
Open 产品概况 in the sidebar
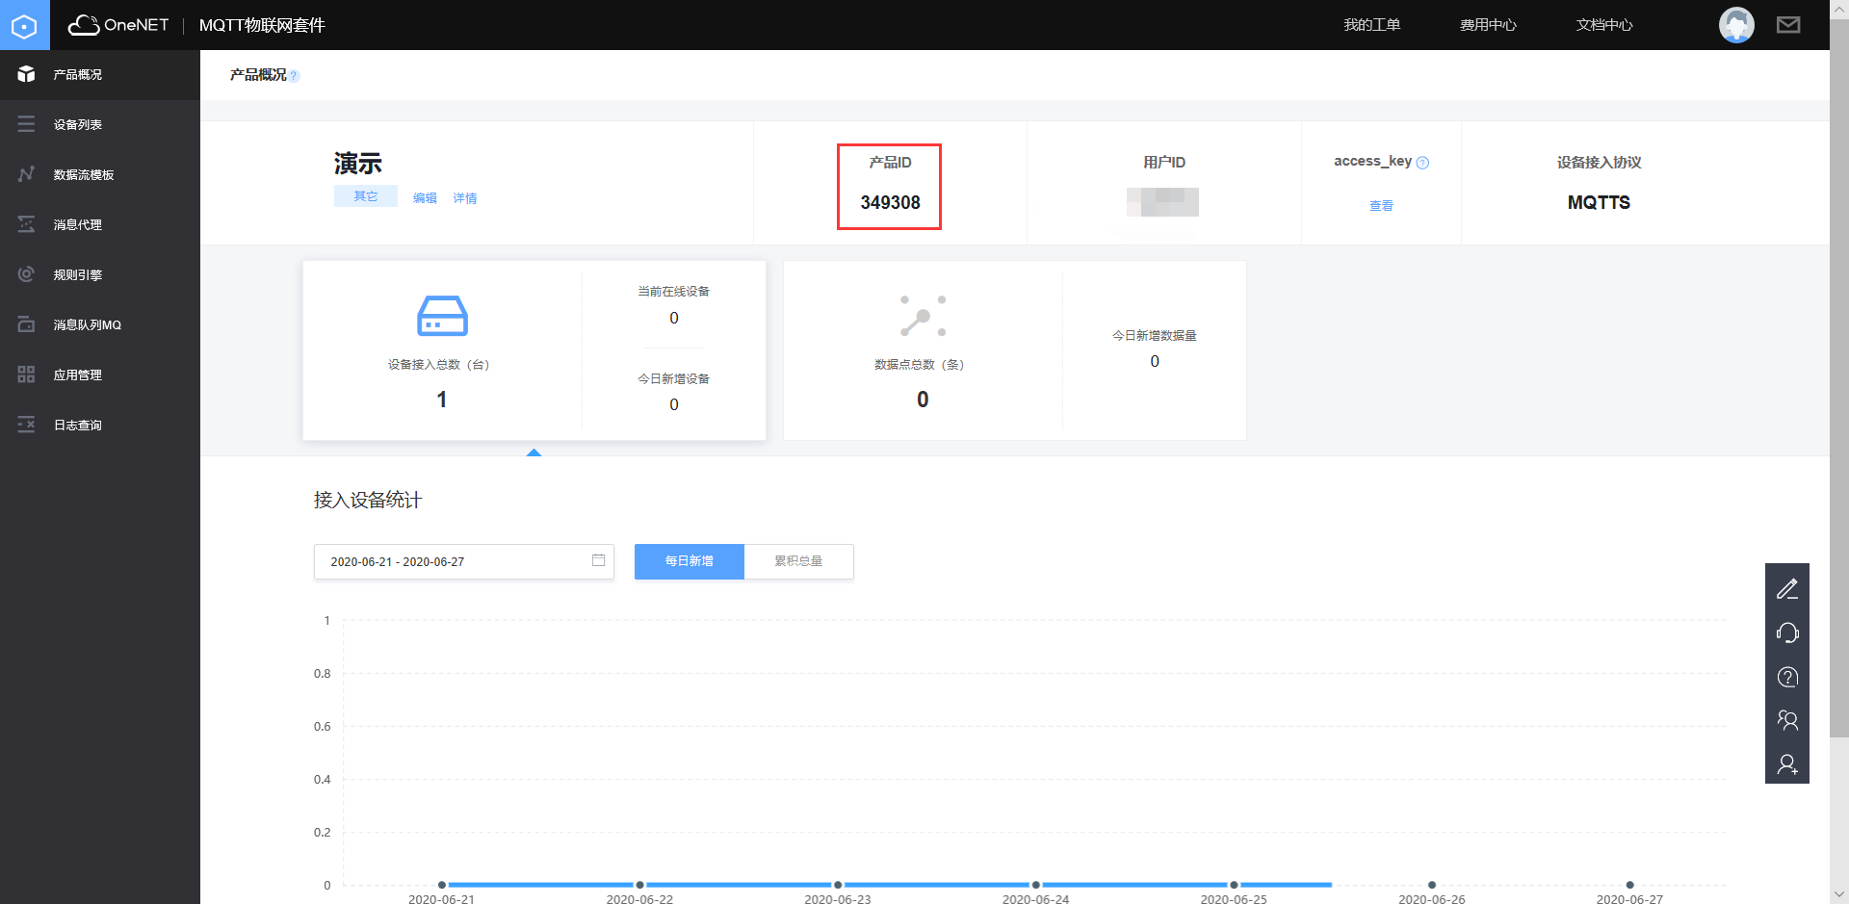100,74
